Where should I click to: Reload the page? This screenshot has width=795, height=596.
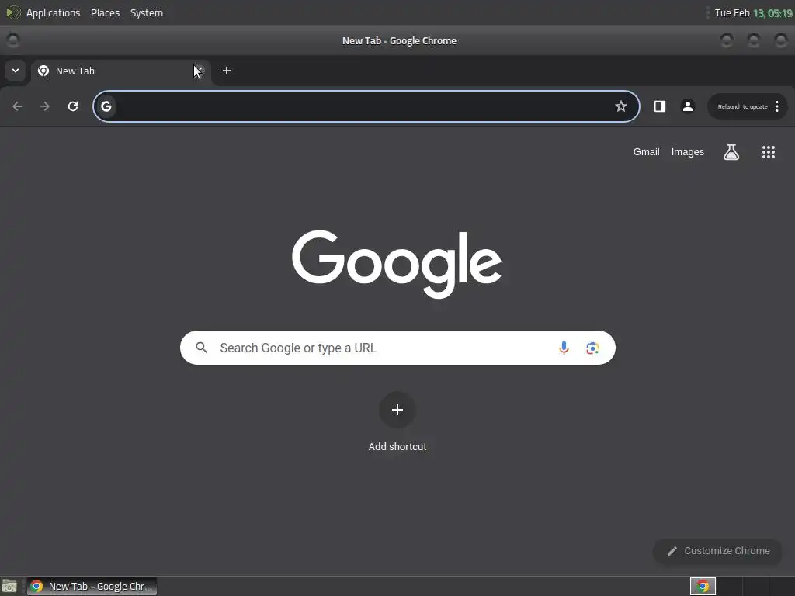(x=73, y=106)
